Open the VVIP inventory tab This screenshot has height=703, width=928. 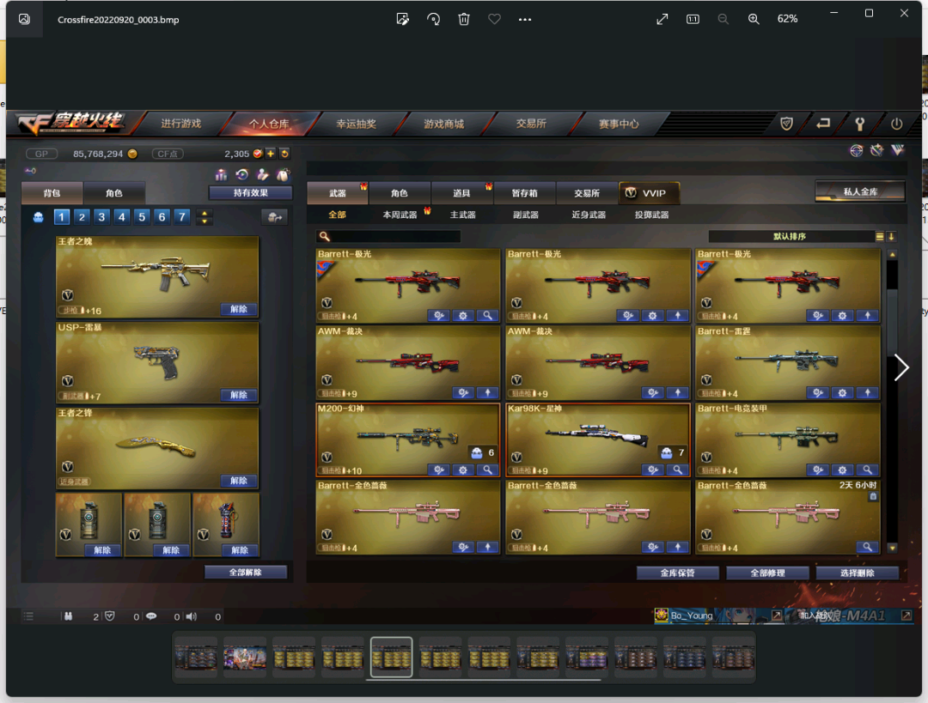[649, 193]
